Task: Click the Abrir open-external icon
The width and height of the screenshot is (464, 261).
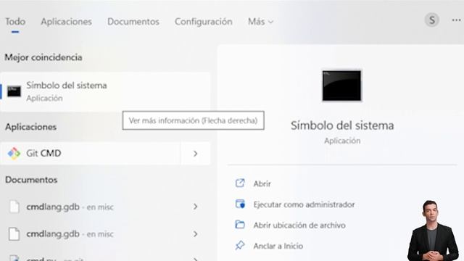Action: pos(240,183)
